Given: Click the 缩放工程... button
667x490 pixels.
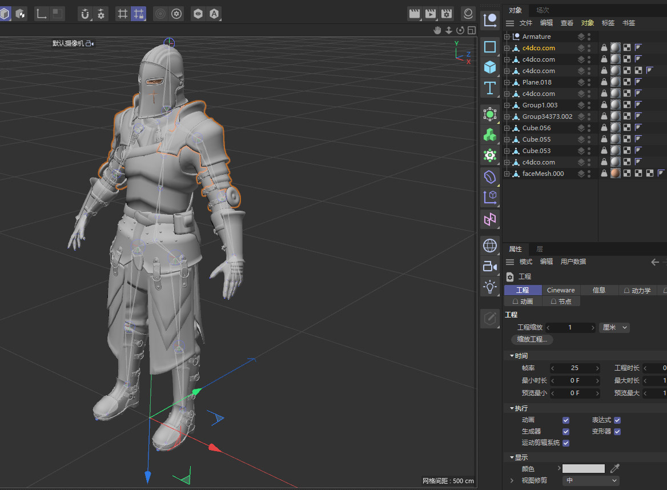Looking at the screenshot, I should [x=532, y=339].
